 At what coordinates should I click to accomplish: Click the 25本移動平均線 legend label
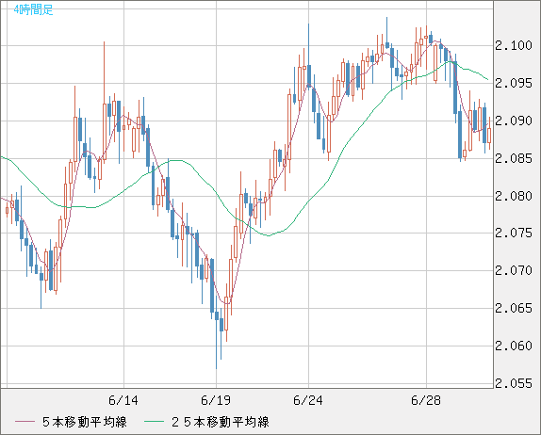[x=221, y=422]
